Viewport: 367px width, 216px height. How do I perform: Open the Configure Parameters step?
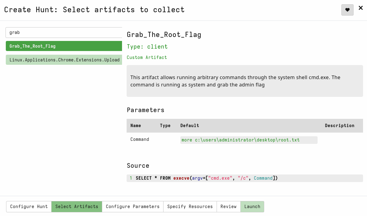(x=133, y=207)
